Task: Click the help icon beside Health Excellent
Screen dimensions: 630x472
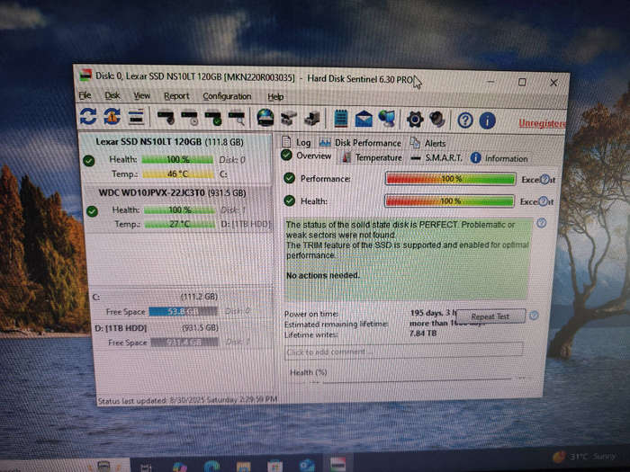Action: coord(543,201)
